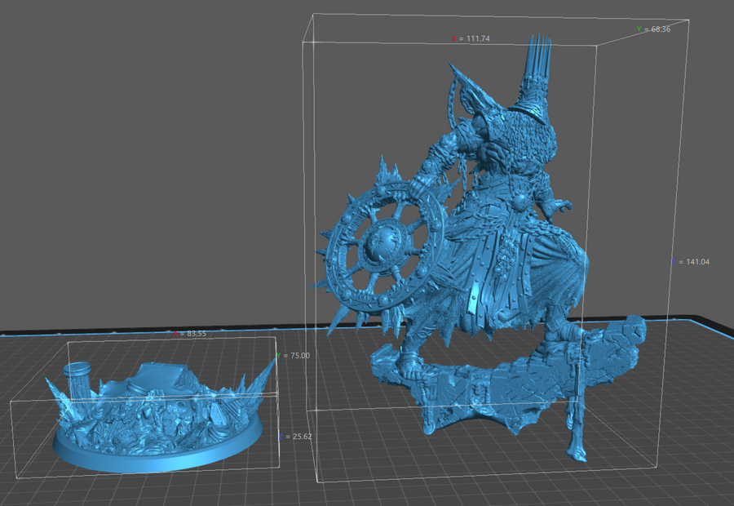734x506 pixels.
Task: Click the Z = 141.04 height label
Action: point(693,262)
